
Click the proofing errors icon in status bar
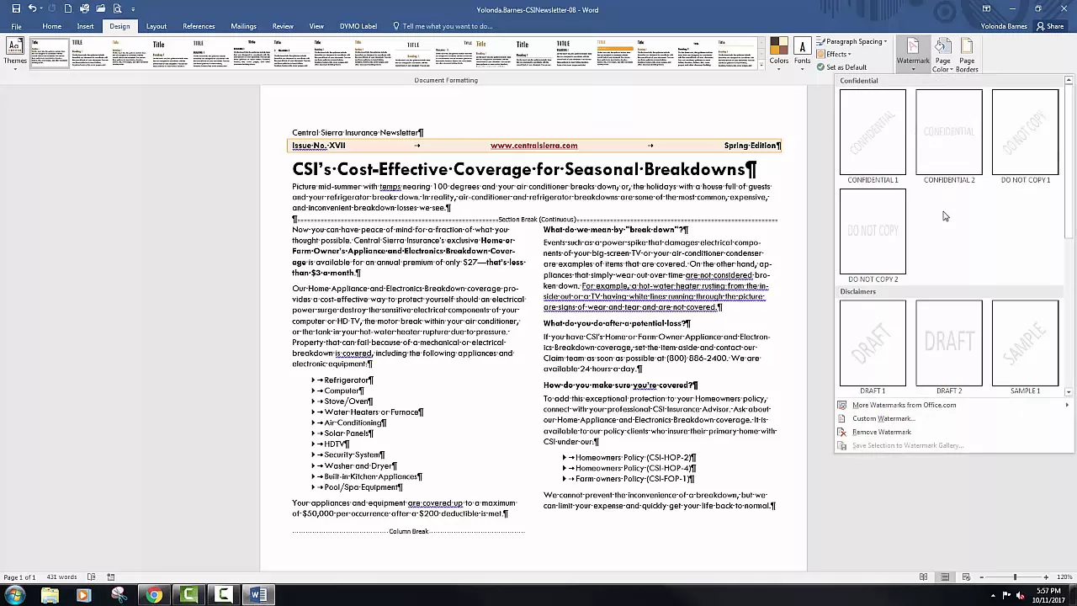point(90,577)
